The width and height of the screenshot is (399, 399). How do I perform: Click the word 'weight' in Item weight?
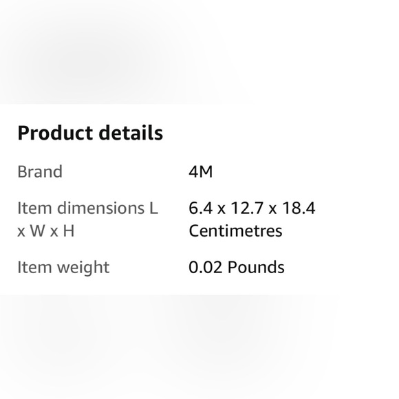coord(83,268)
